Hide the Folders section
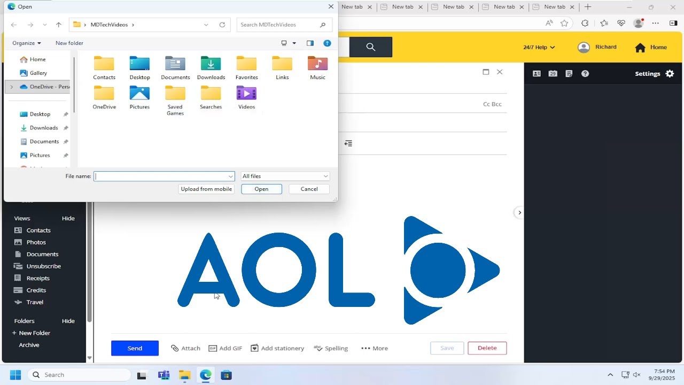Image resolution: width=684 pixels, height=385 pixels. click(x=68, y=321)
